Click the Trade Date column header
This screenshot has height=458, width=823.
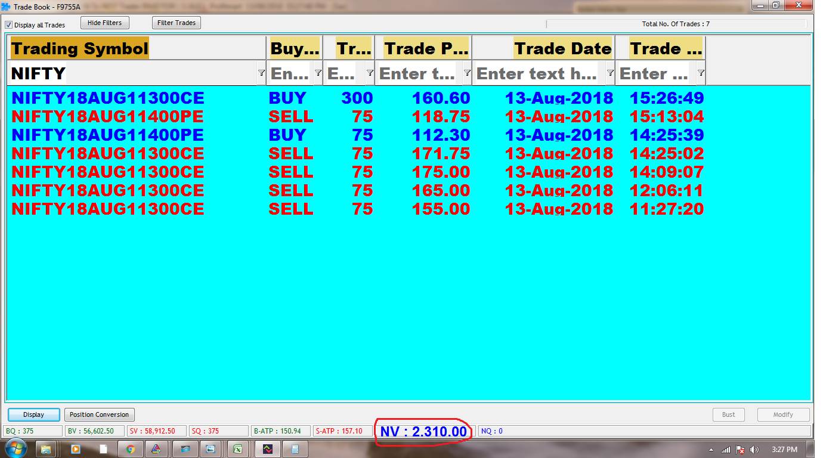(x=562, y=48)
